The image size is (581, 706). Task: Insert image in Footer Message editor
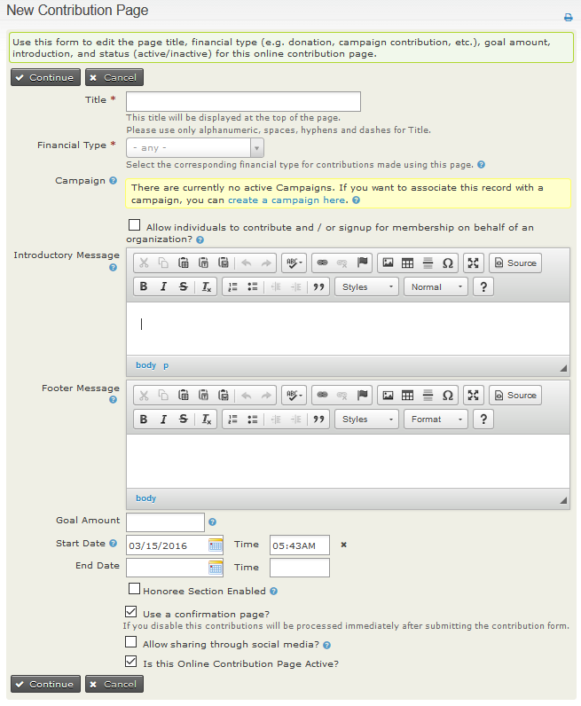(388, 395)
